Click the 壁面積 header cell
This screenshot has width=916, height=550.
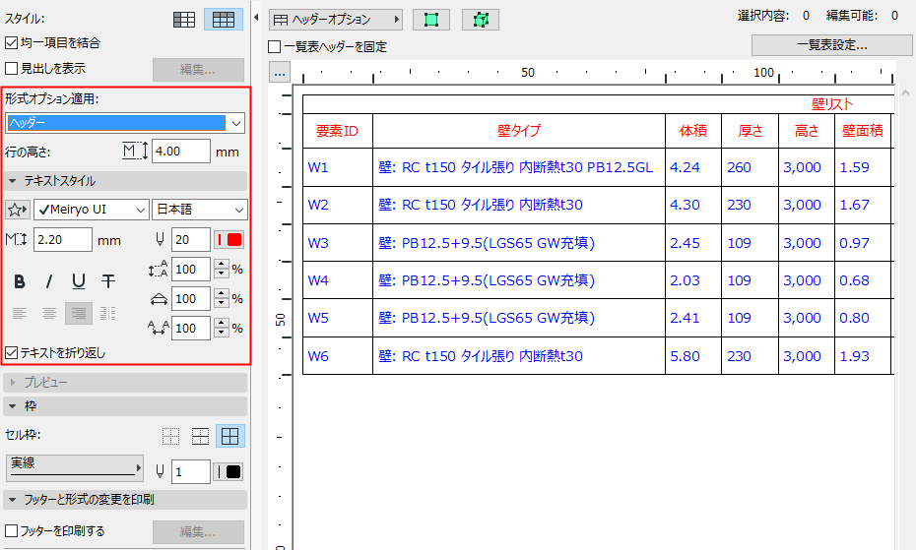coord(862,131)
